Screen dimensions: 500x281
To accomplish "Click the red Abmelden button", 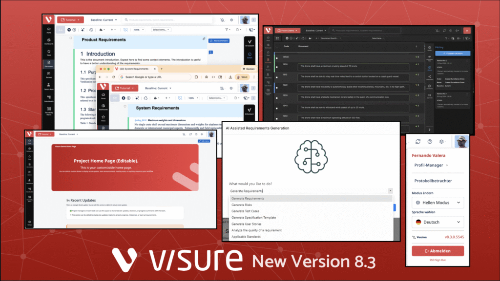I will (437, 251).
